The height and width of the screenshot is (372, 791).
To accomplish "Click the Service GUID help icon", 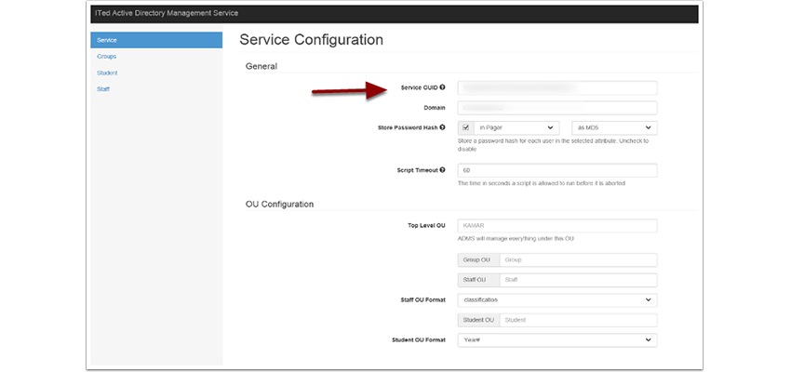I will (x=442, y=87).
